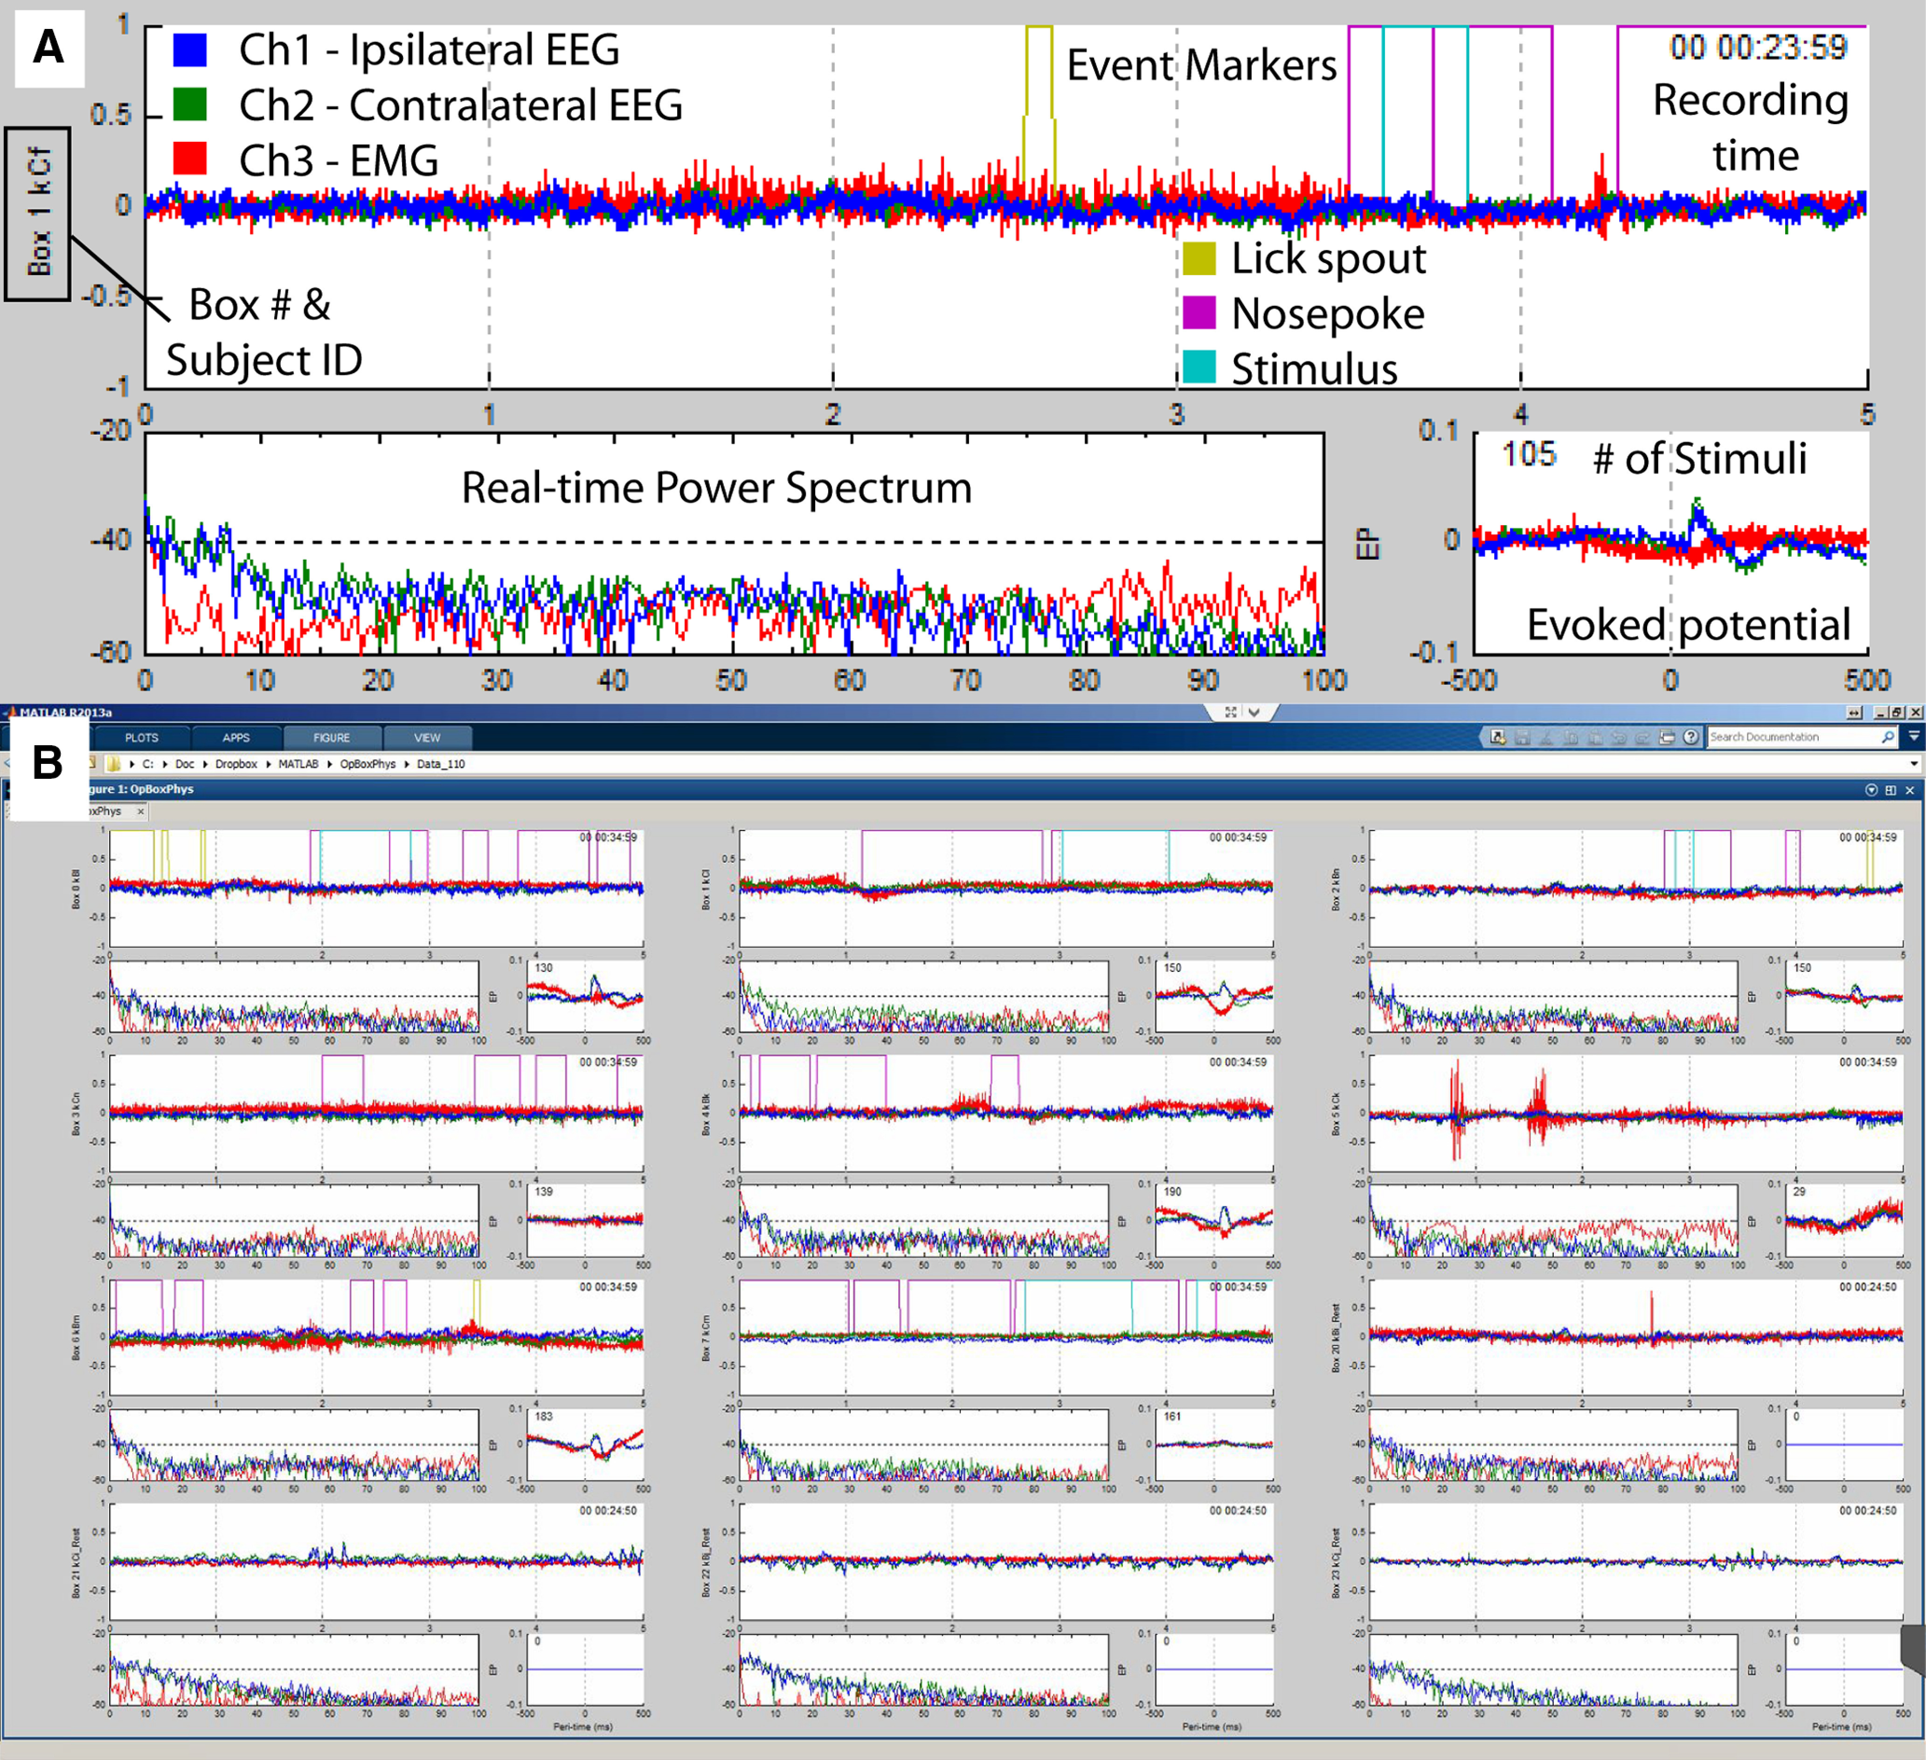Open the quick access toolbar options dropdown
This screenshot has width=1926, height=1760.
click(1913, 737)
